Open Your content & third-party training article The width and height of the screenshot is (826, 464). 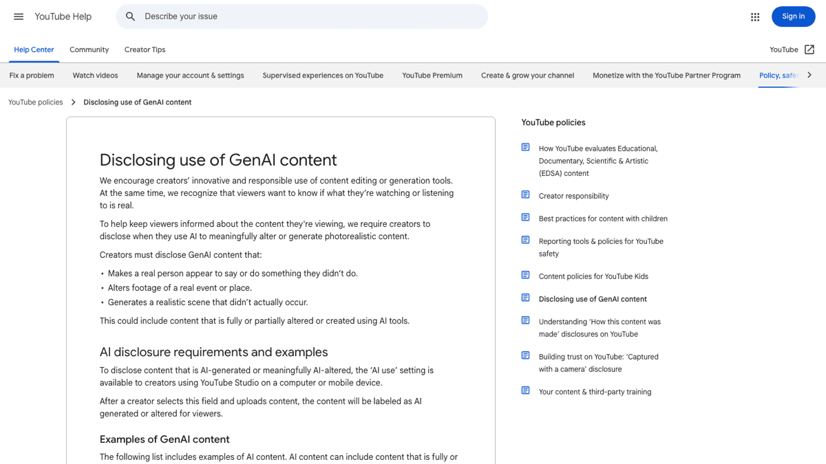pyautogui.click(x=595, y=392)
